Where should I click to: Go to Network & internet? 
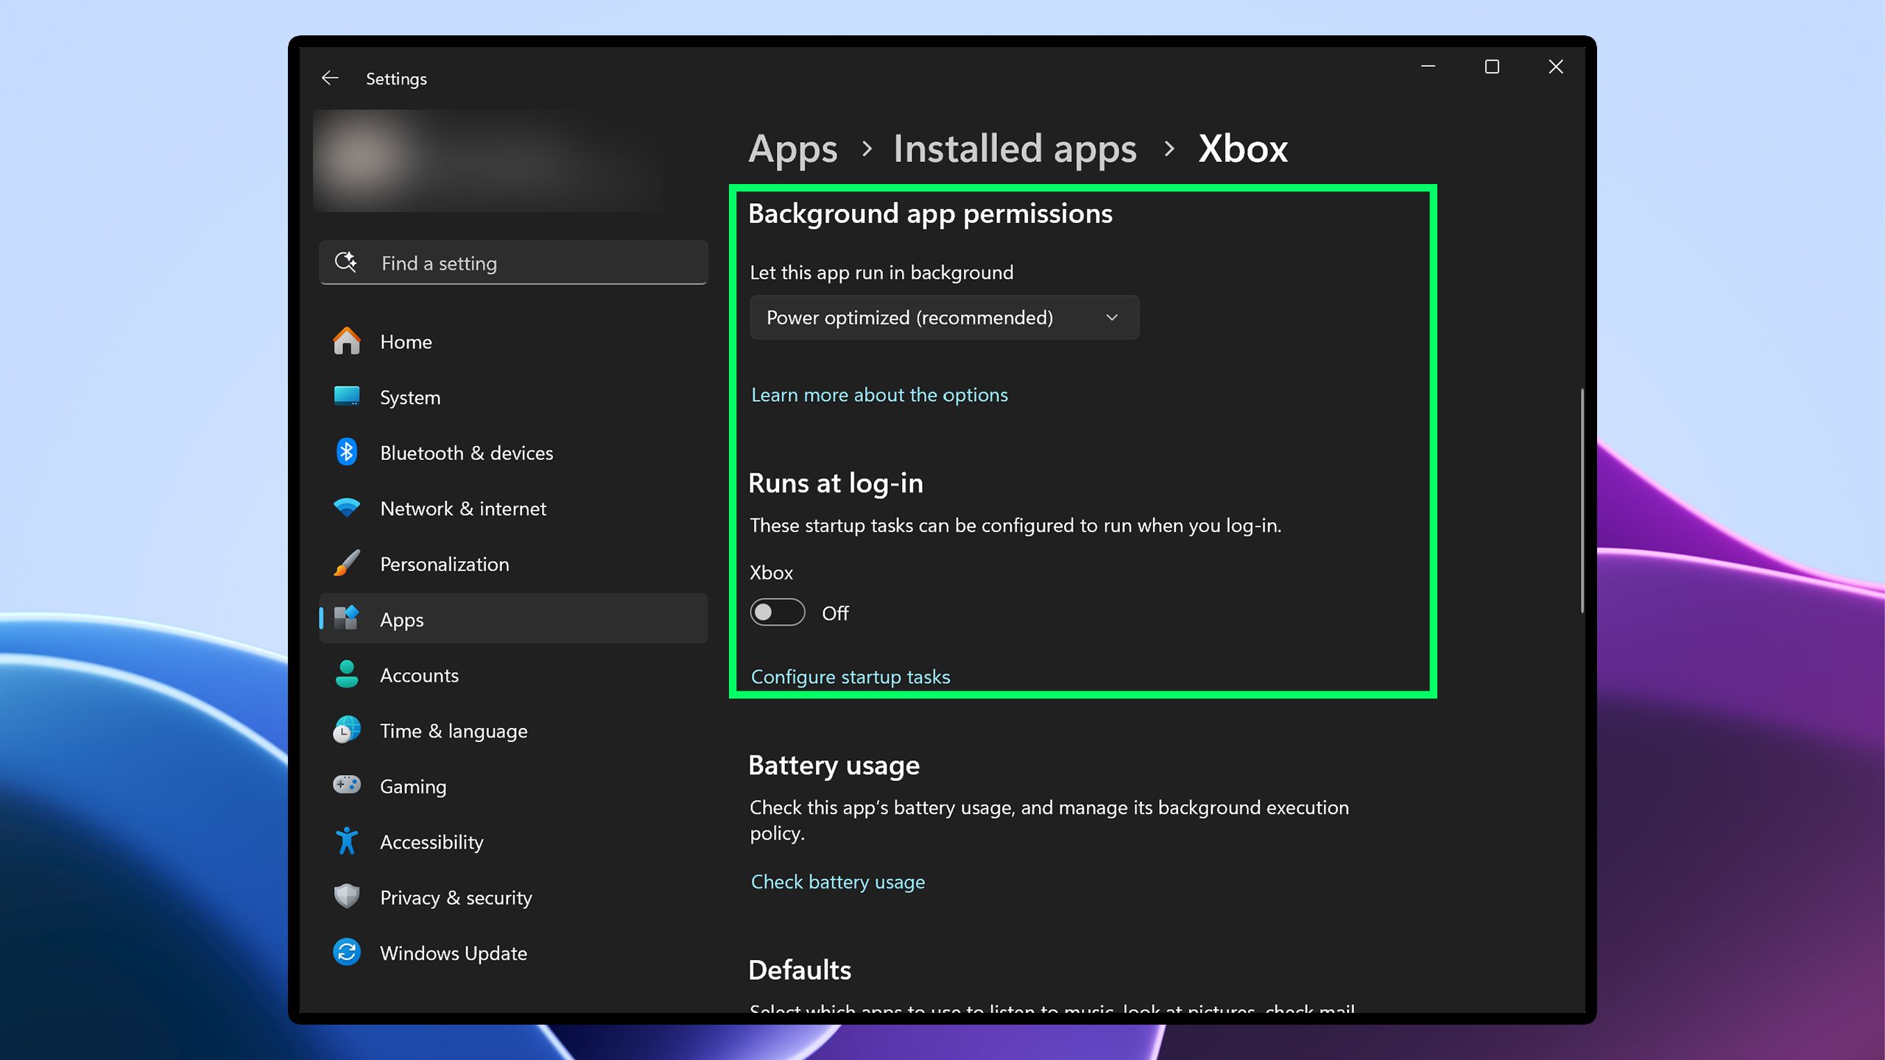tap(513, 509)
